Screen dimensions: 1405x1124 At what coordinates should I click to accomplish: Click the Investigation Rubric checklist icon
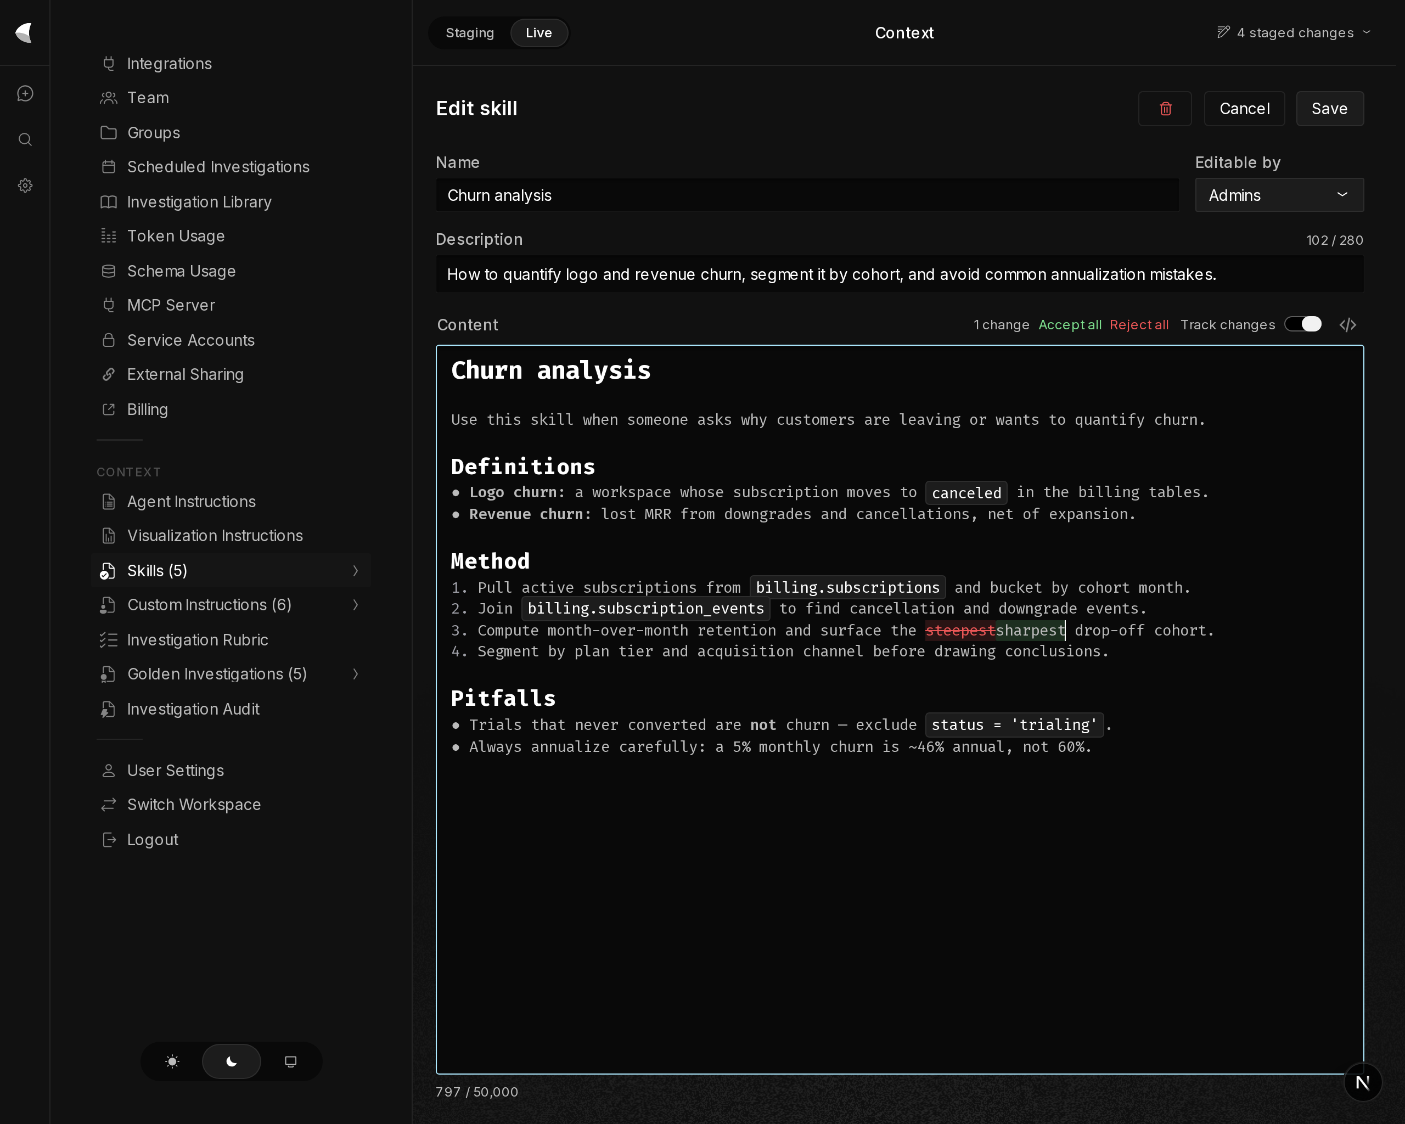point(109,640)
